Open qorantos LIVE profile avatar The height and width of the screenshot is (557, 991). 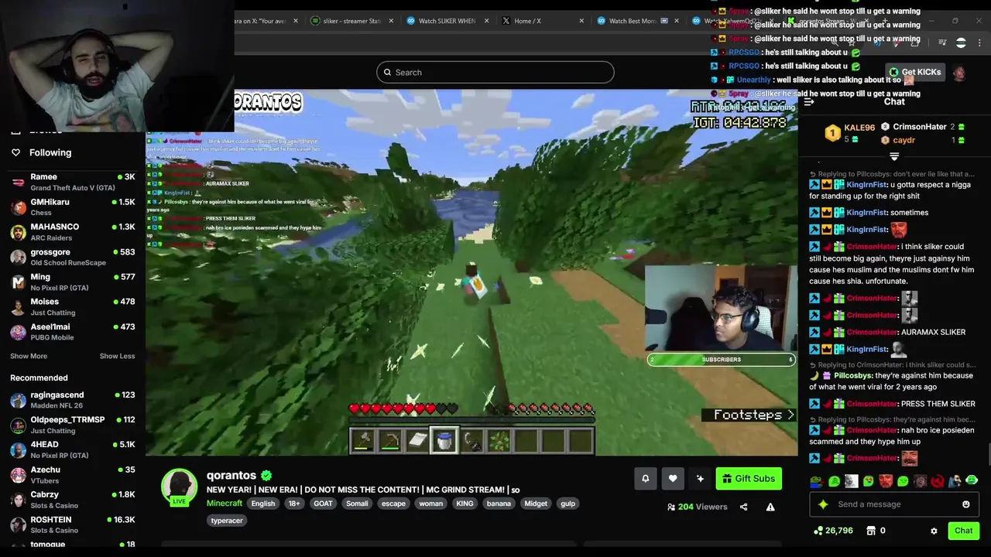[x=179, y=487]
